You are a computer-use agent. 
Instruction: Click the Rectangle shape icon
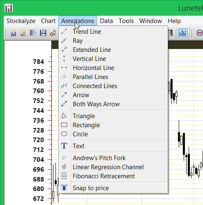64,125
